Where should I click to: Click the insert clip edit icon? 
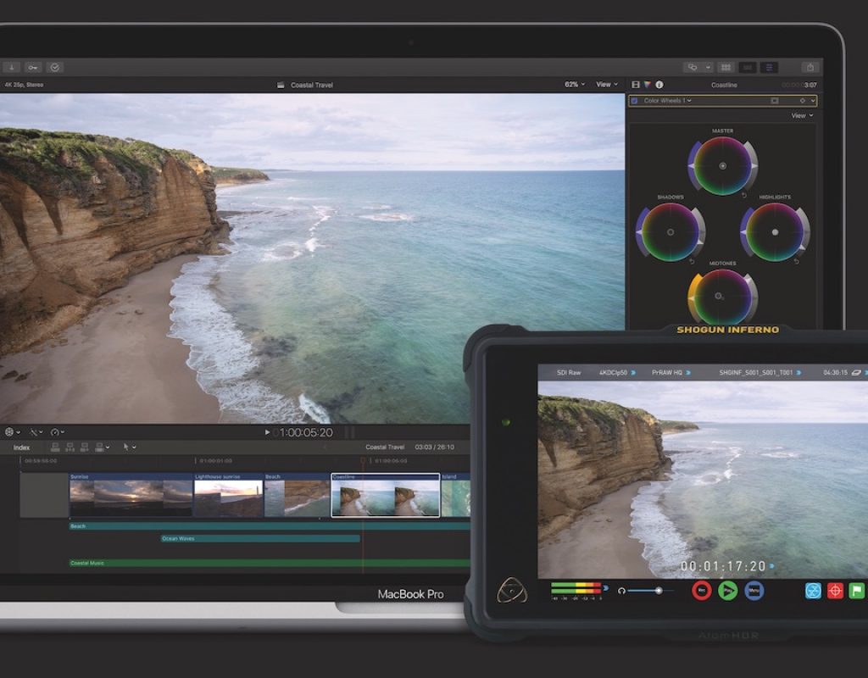click(x=70, y=447)
